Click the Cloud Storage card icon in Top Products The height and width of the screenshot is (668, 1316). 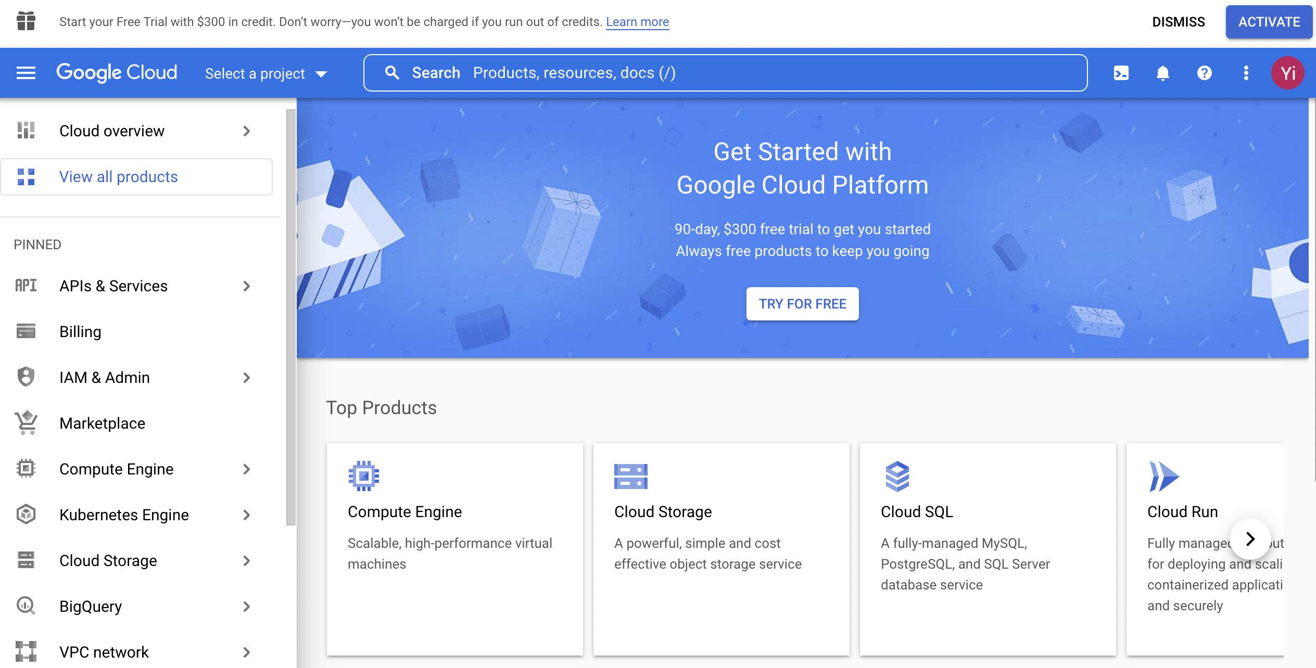tap(631, 476)
